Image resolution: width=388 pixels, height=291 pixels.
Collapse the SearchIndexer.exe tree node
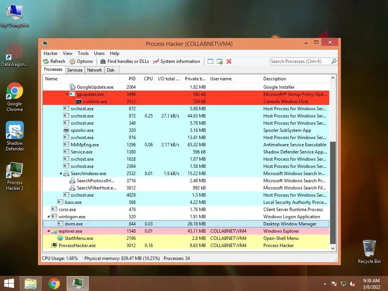click(x=61, y=174)
